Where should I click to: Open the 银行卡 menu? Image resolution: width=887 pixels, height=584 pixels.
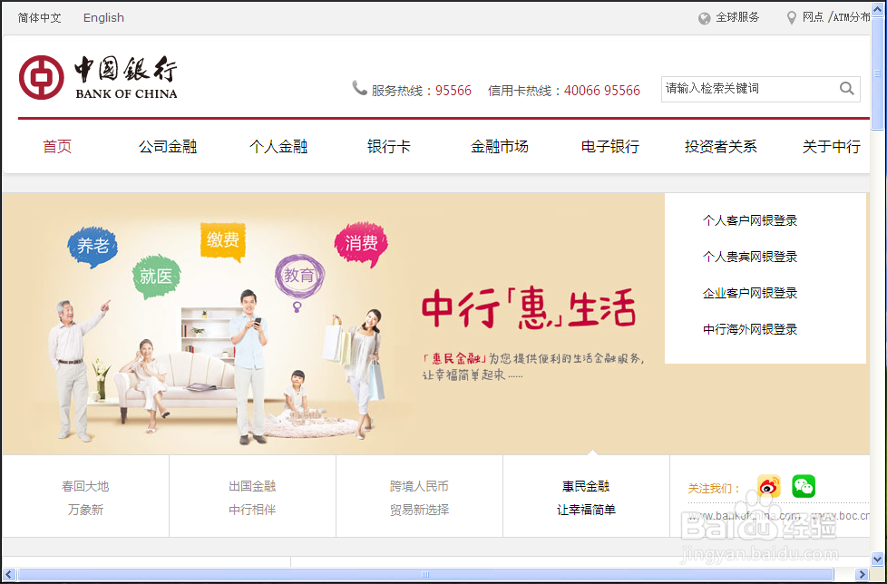388,147
